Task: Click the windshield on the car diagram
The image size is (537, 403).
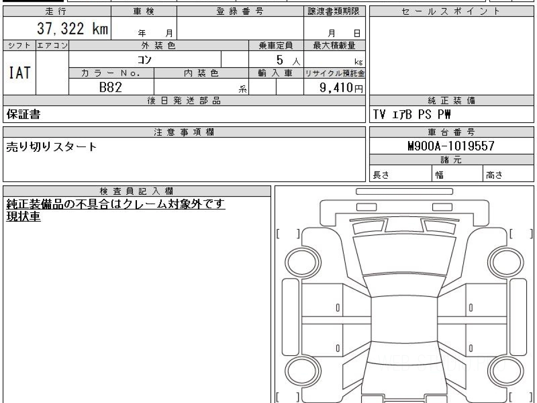Action: (x=404, y=284)
